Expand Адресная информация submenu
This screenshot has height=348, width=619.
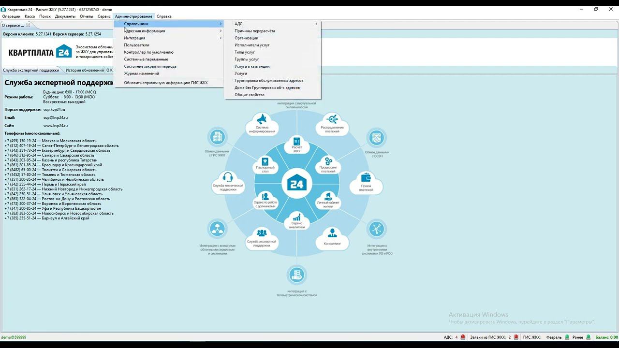click(x=169, y=31)
